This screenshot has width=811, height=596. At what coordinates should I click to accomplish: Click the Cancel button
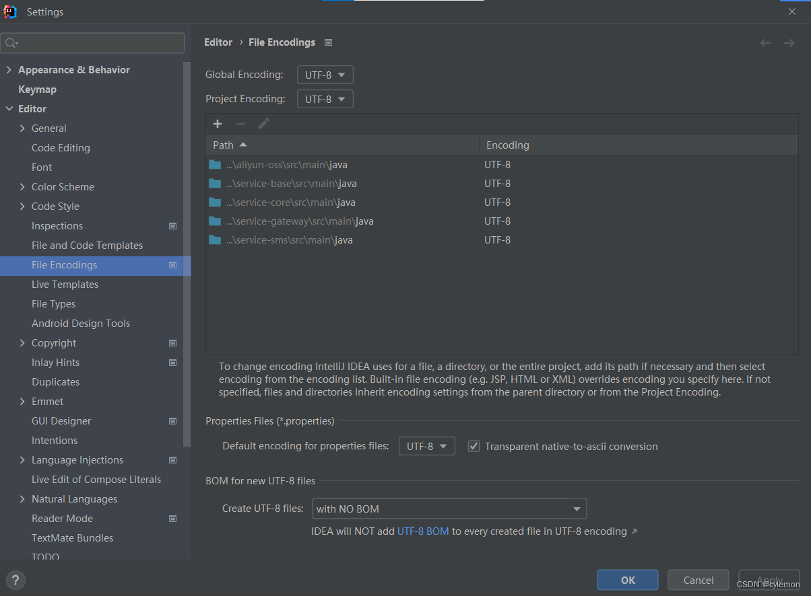click(699, 580)
